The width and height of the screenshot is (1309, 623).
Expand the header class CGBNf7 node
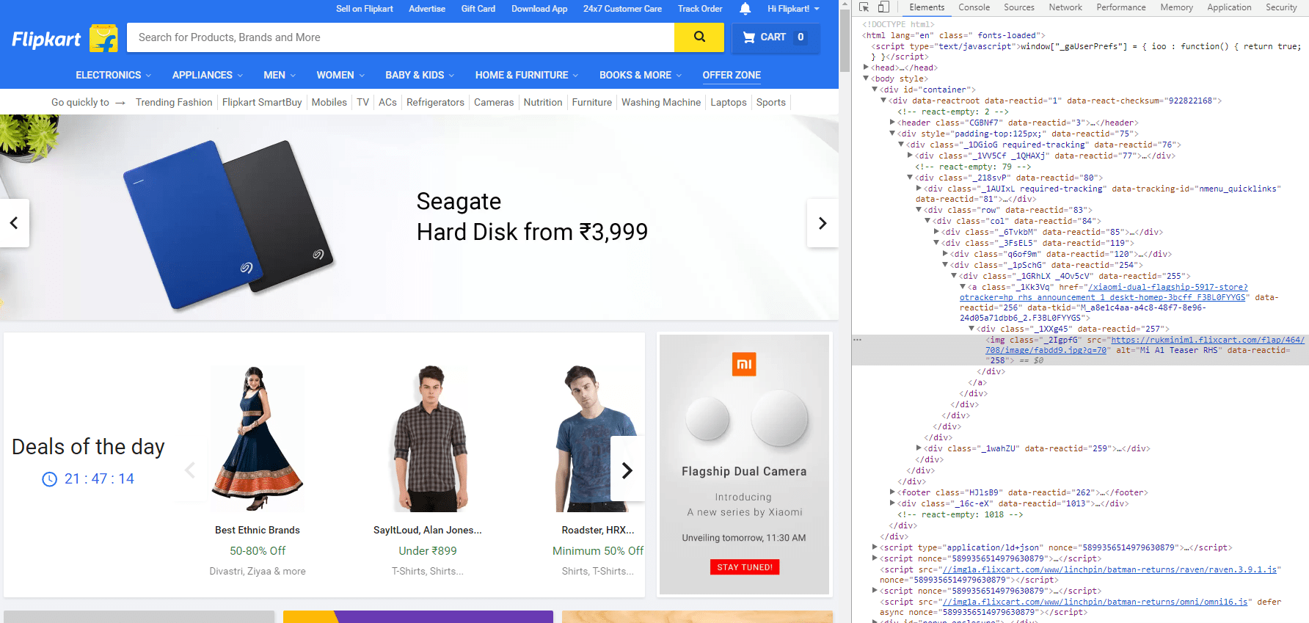click(x=893, y=123)
